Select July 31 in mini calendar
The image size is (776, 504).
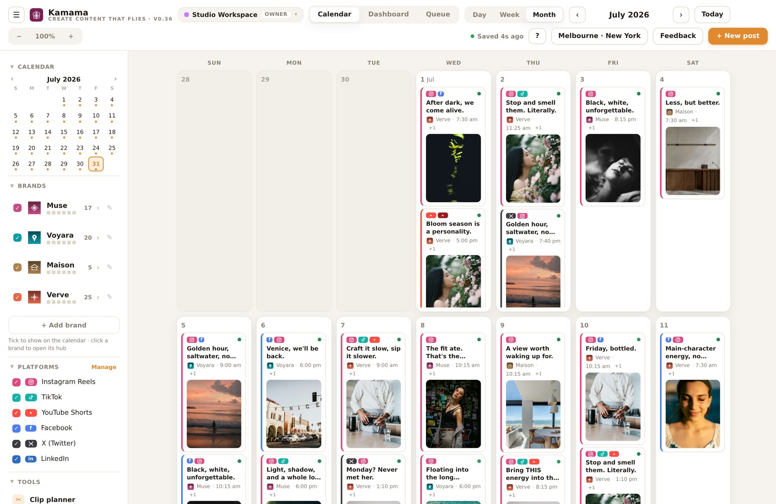click(x=96, y=164)
